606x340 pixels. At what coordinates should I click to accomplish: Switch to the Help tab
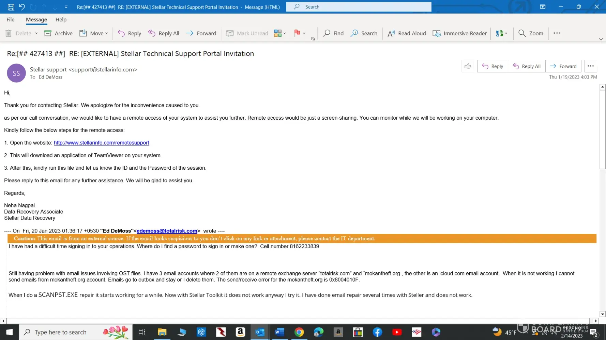click(61, 20)
